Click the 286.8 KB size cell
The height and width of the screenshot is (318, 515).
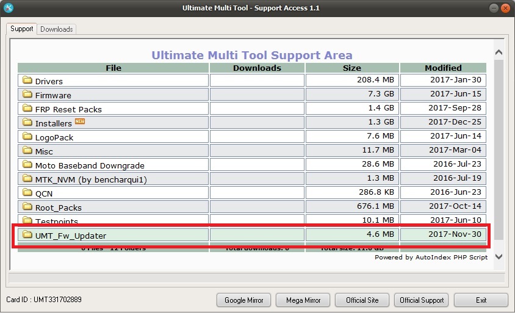click(352, 192)
